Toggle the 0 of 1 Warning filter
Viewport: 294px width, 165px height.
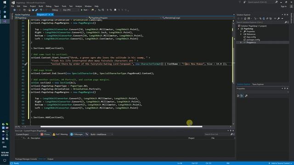pos(60,134)
